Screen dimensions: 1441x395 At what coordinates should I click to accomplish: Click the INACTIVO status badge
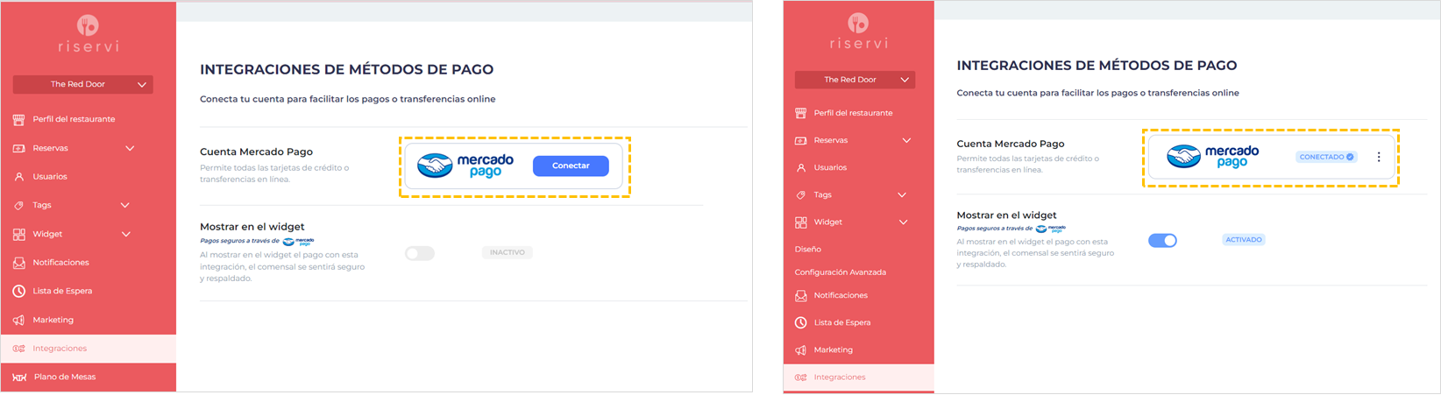click(508, 252)
